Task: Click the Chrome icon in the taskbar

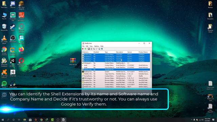Action: (41, 120)
